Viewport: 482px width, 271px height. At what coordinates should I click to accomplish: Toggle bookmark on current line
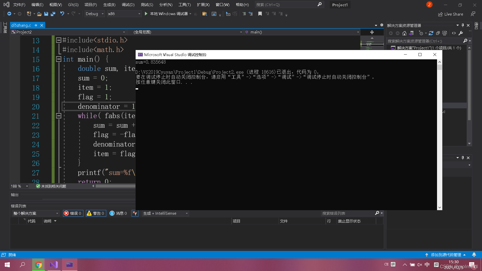tap(260, 14)
